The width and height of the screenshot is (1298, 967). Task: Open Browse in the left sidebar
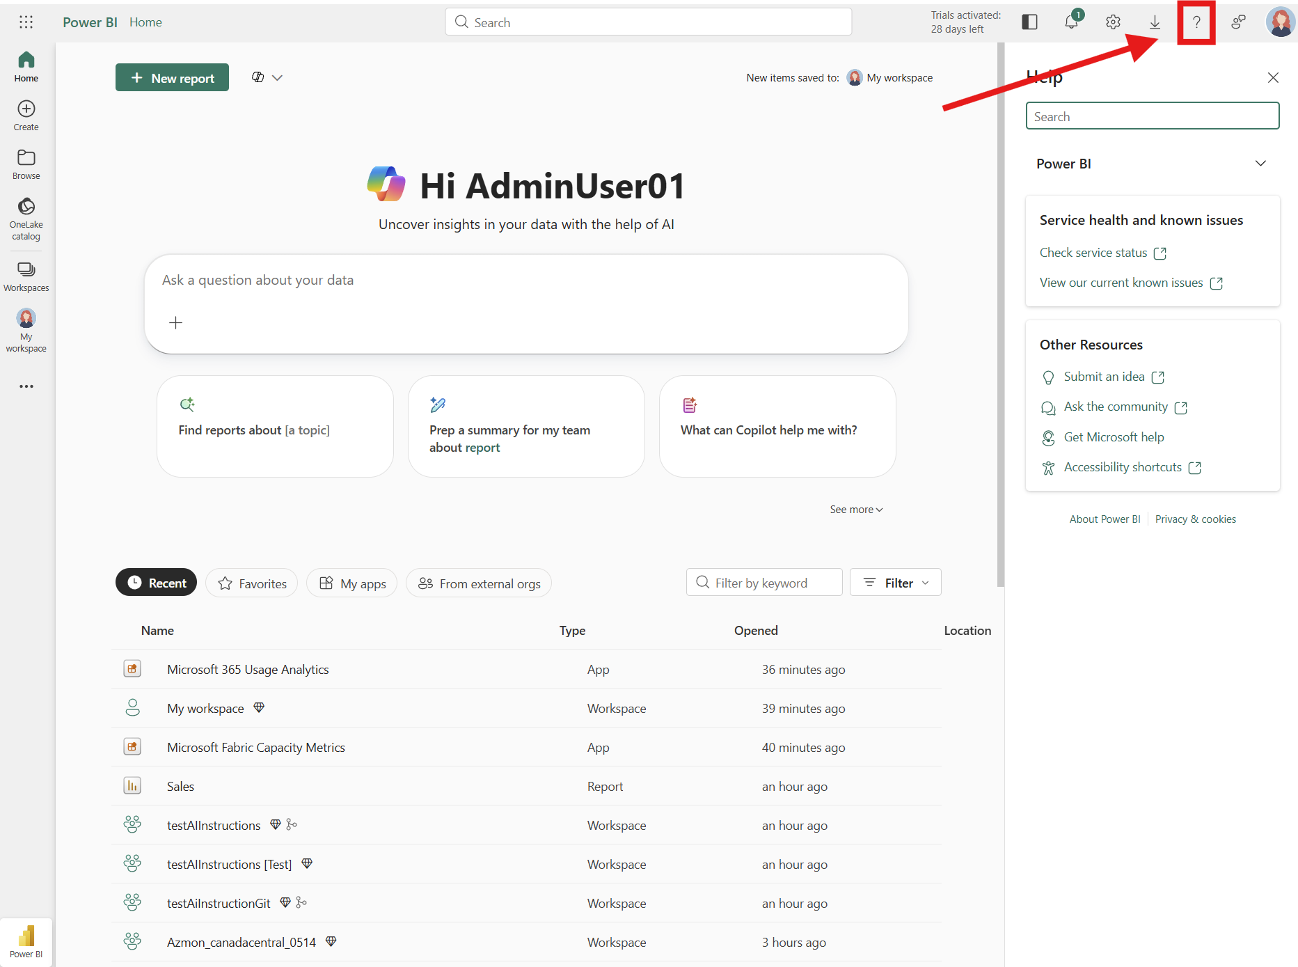(x=26, y=164)
